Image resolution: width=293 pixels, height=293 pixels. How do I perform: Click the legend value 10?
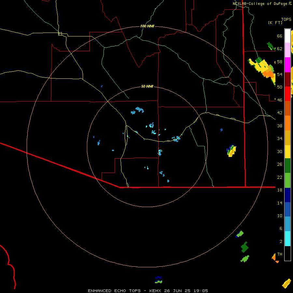280,216
